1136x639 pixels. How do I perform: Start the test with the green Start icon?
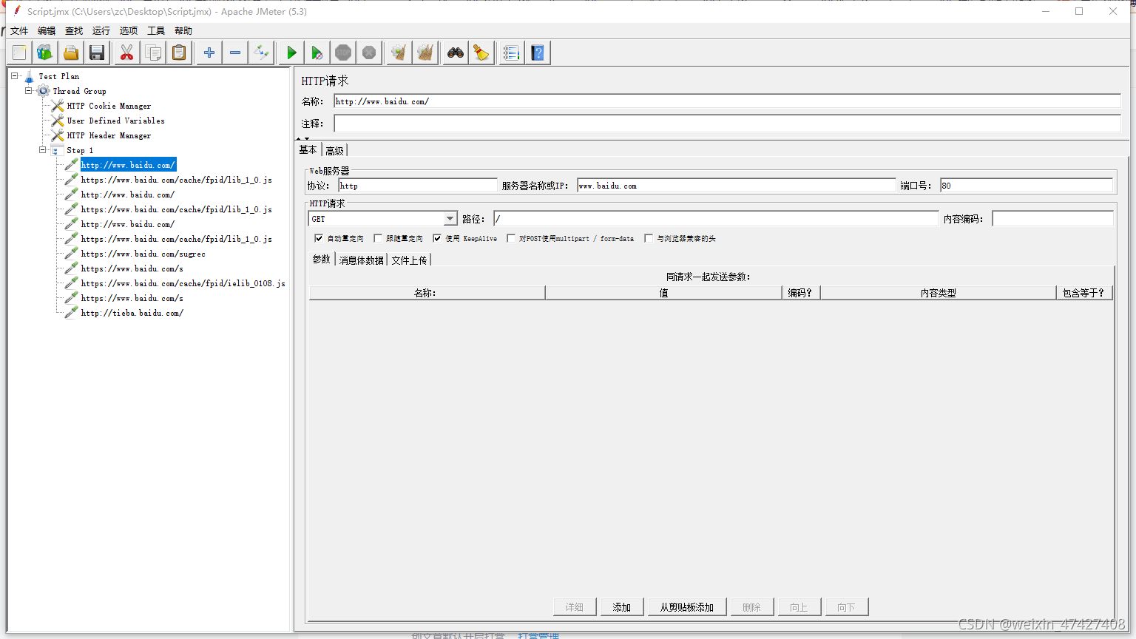[291, 52]
